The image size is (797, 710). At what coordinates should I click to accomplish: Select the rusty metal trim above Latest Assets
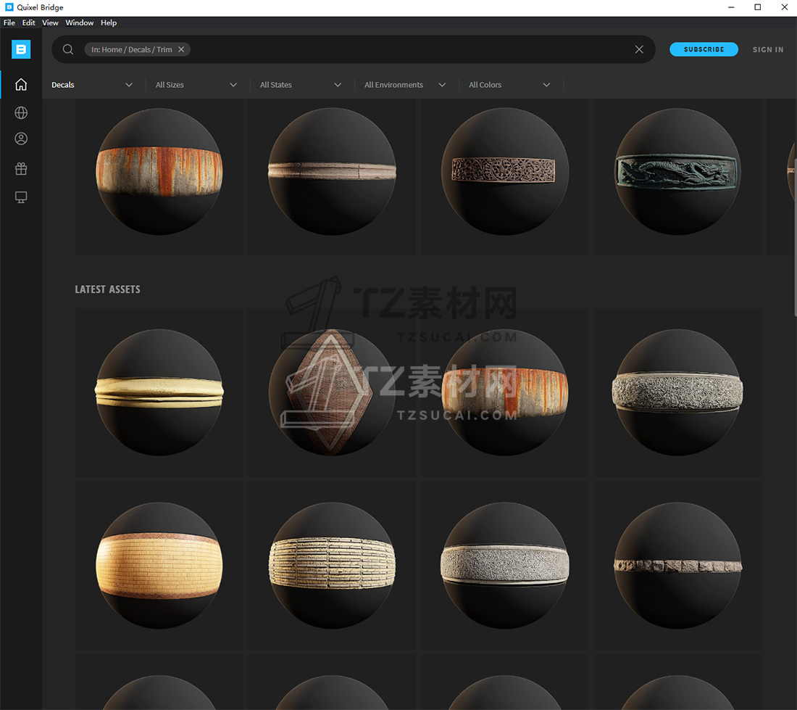coord(159,172)
